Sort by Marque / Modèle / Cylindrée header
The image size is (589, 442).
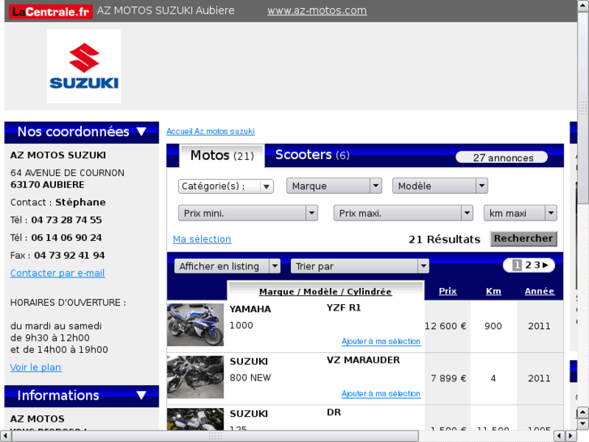326,291
